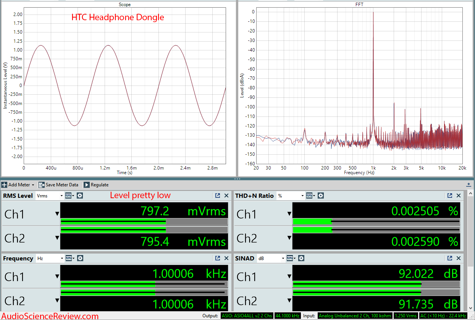Open the RMS Level graph view icon
Image resolution: width=475 pixels, height=320 pixels.
[69, 196]
